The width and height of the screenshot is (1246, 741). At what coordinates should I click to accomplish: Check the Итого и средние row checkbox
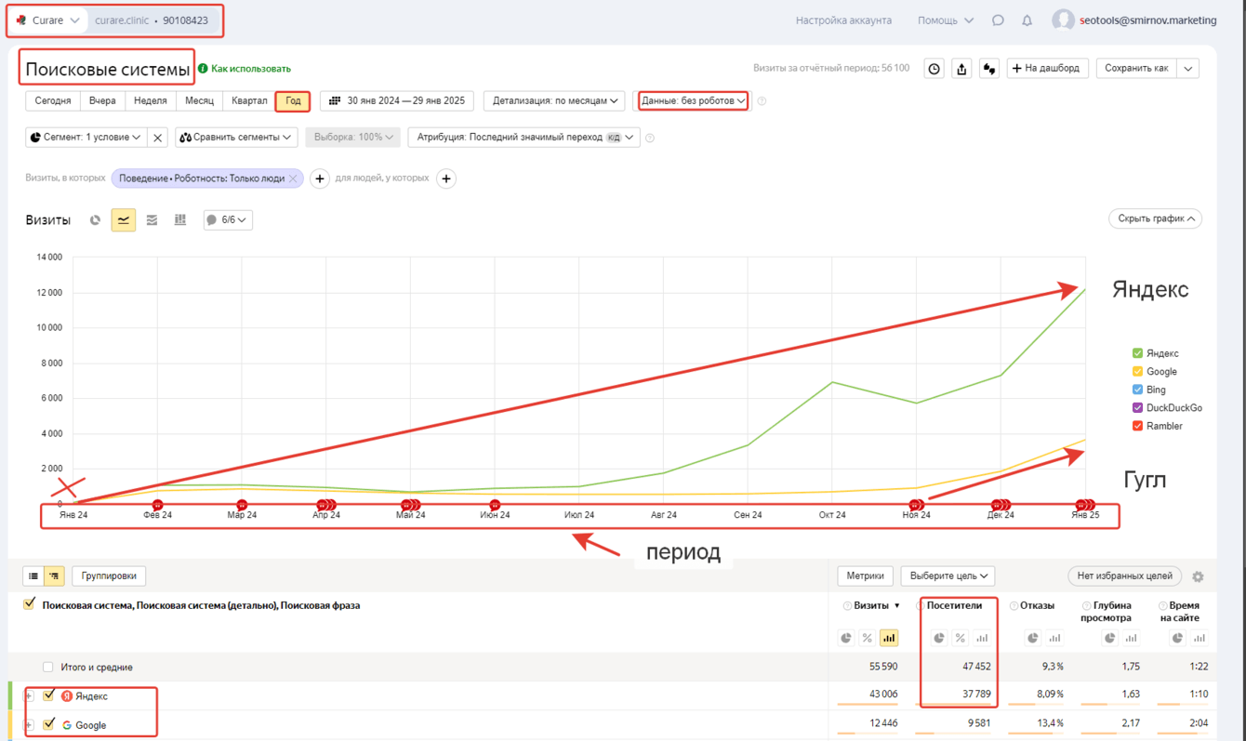coord(48,668)
